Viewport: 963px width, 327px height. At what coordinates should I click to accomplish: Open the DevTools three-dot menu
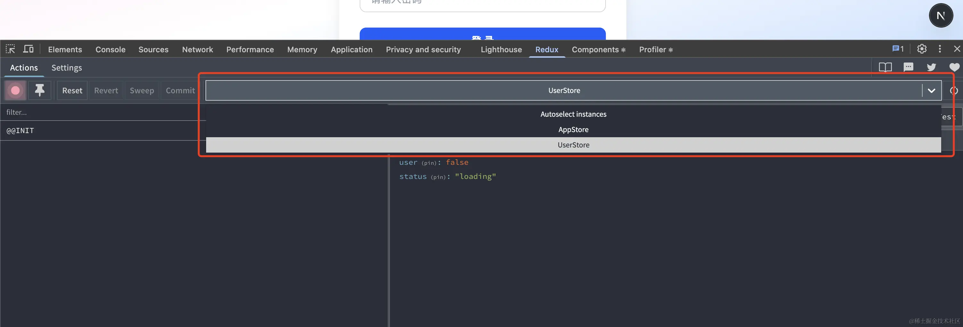pos(940,49)
